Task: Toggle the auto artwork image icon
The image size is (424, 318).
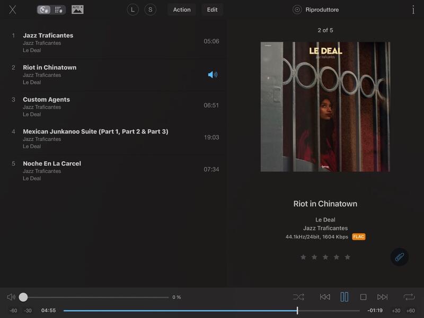Action: (x=77, y=10)
